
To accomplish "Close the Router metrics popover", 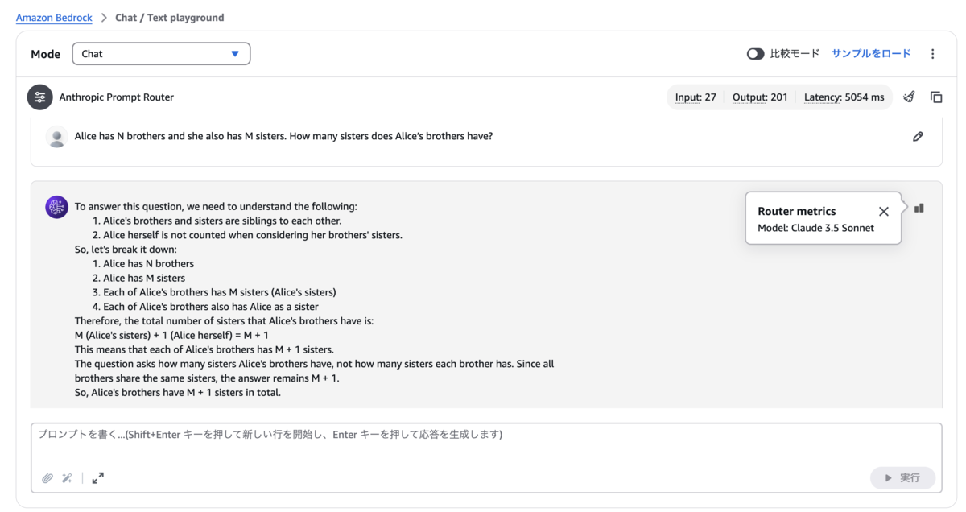I will [x=884, y=212].
